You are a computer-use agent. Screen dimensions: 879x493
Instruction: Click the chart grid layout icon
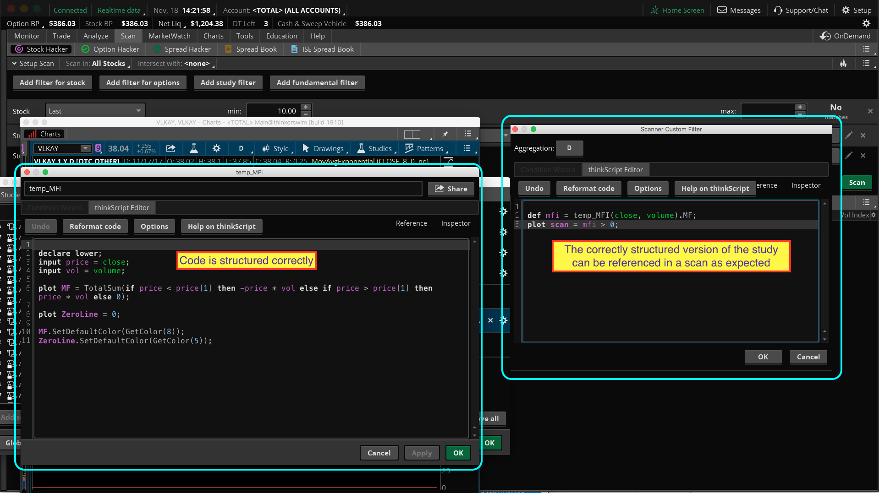tap(412, 134)
